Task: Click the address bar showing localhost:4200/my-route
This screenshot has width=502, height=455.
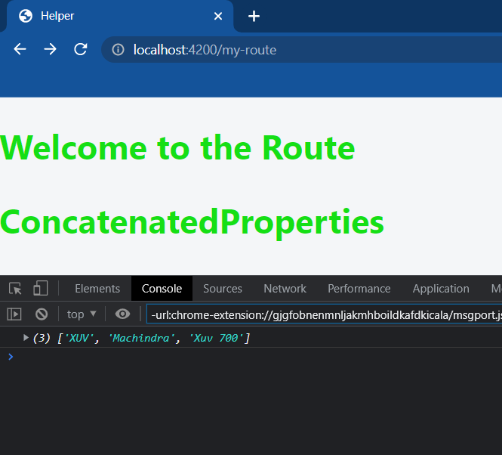Action: [301, 50]
